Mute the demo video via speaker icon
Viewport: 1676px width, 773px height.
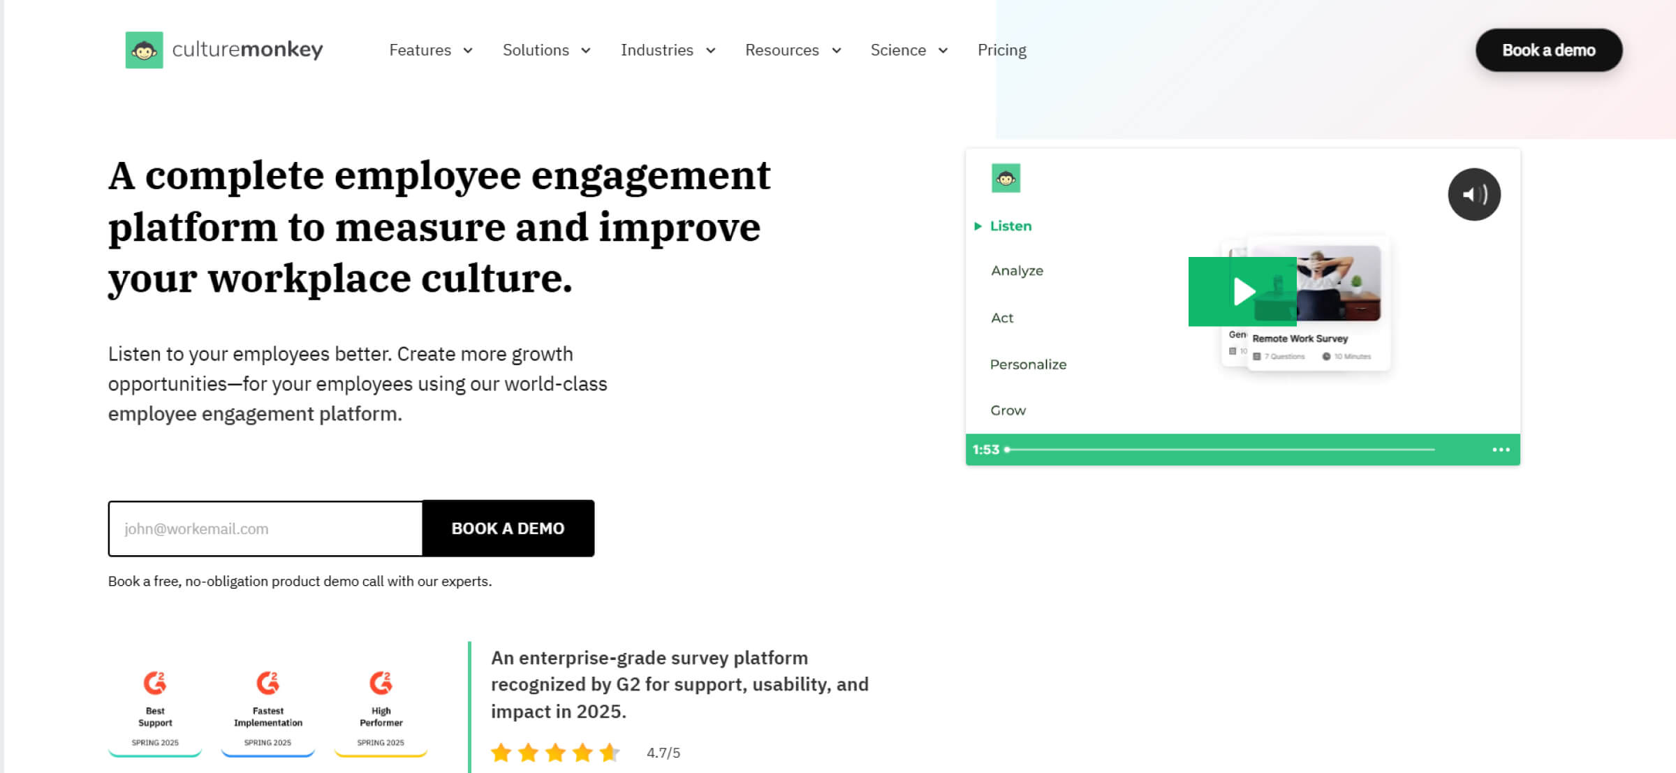tap(1474, 194)
